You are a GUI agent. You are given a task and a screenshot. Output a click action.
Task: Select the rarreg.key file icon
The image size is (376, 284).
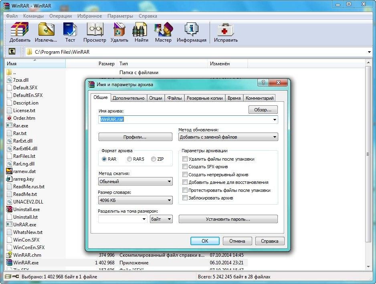pos(9,179)
